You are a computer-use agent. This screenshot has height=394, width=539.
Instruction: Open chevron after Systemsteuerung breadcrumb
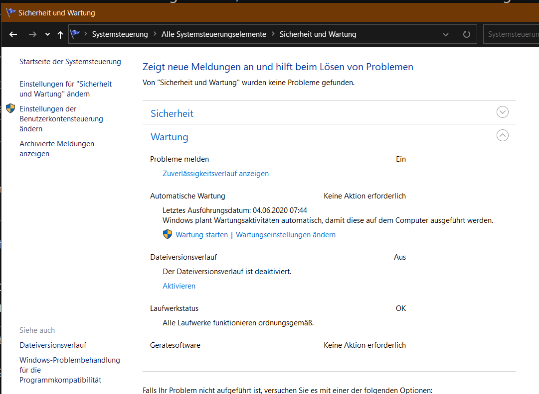(155, 34)
